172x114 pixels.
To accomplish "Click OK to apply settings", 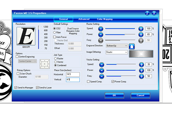I will tap(114, 95).
